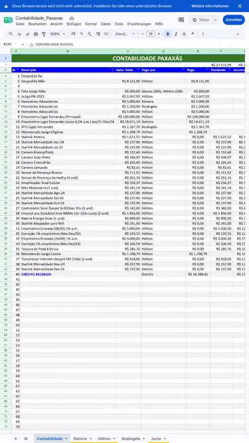The width and height of the screenshot is (249, 443).
Task: Open the Daten menu
Action: click(106, 24)
